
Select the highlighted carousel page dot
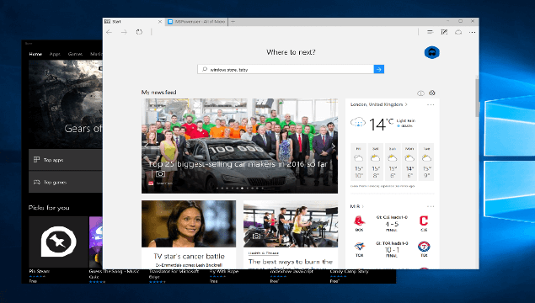pyautogui.click(x=243, y=189)
